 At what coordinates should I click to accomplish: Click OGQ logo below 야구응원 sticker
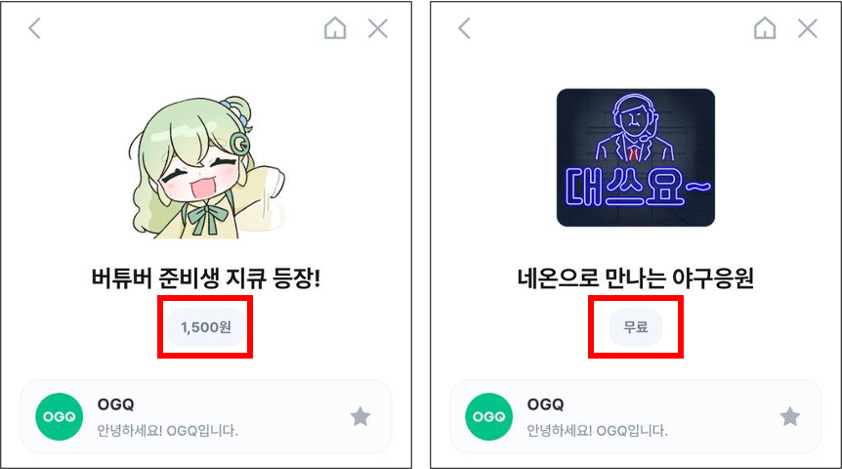click(488, 417)
